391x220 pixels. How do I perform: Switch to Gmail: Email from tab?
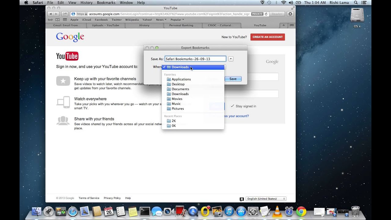[67, 25]
